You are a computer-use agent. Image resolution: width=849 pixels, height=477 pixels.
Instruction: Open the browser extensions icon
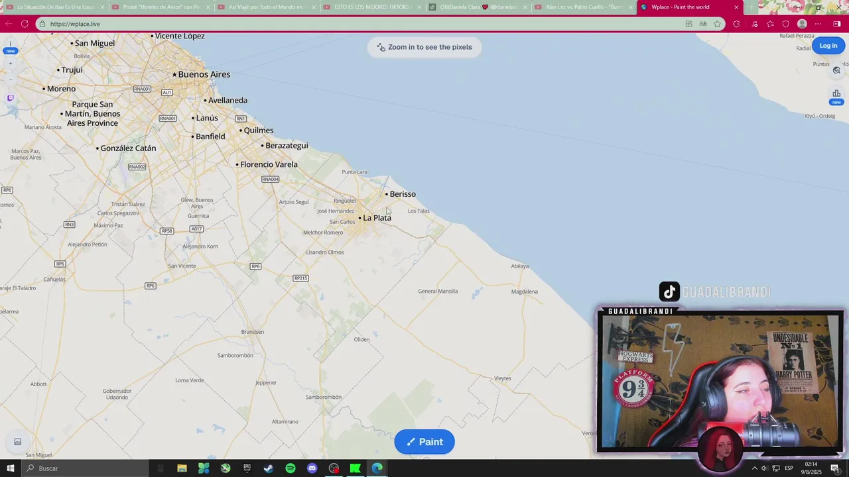point(736,24)
